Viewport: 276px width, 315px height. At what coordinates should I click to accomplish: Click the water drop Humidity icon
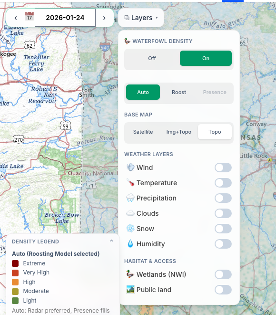[130, 244]
